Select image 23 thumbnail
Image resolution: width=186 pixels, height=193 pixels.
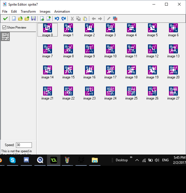click(x=90, y=91)
